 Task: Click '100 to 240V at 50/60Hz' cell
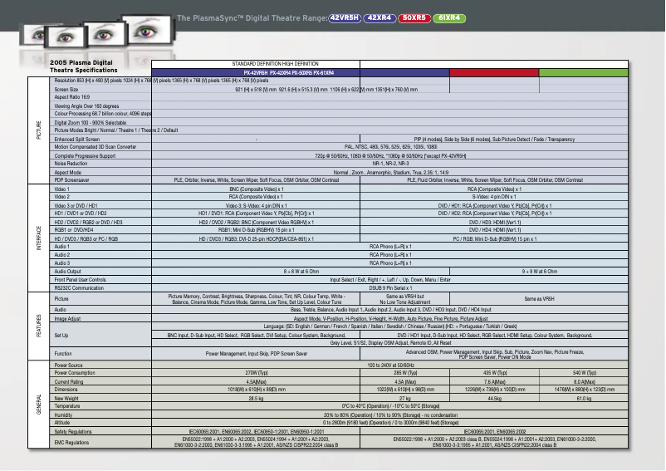tap(390, 366)
